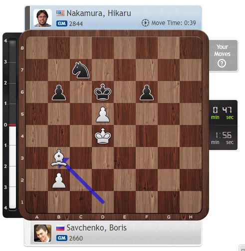Open the Your Moves panel

click(223, 55)
